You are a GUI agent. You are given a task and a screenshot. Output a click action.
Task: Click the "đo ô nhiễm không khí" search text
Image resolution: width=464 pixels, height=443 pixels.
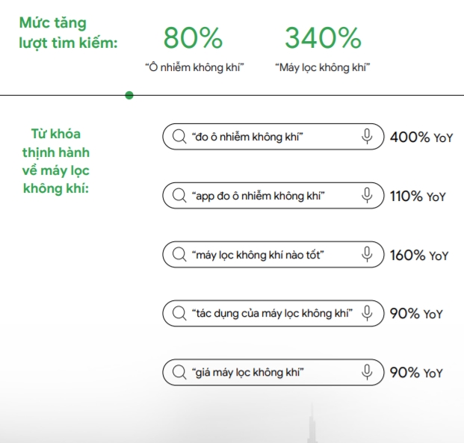click(x=248, y=137)
